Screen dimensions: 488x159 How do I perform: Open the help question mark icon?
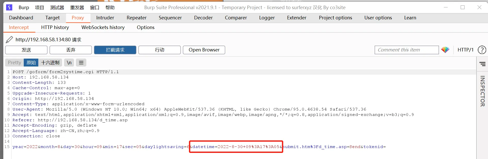tap(482, 50)
